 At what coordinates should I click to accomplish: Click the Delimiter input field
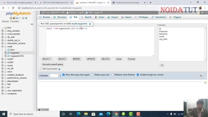click(x=54, y=76)
